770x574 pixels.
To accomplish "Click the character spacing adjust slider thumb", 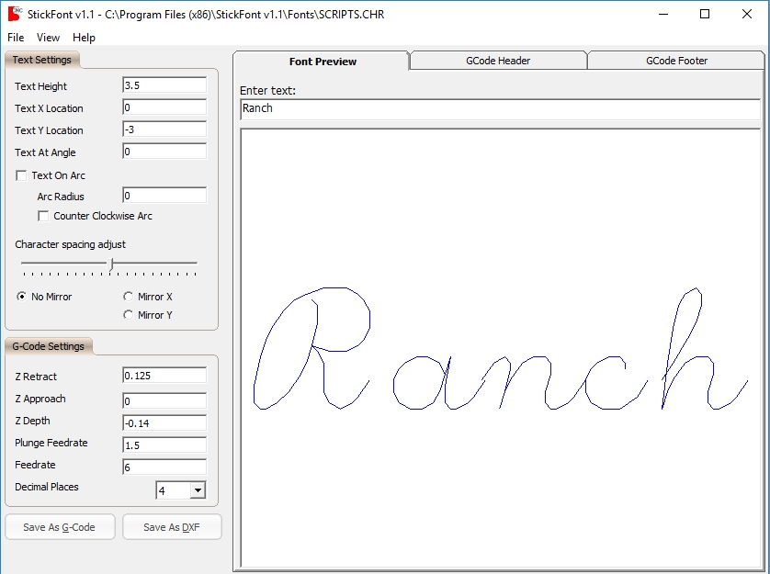I will click(111, 264).
